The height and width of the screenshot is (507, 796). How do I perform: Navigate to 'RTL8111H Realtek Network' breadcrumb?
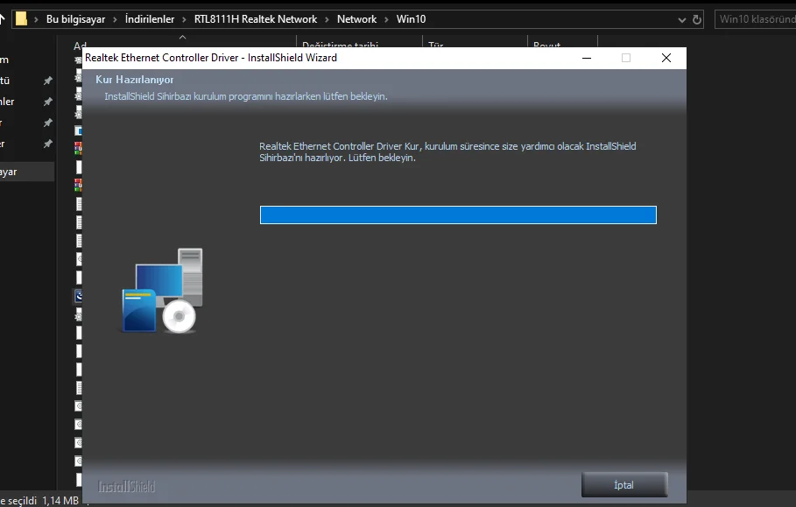(x=256, y=19)
